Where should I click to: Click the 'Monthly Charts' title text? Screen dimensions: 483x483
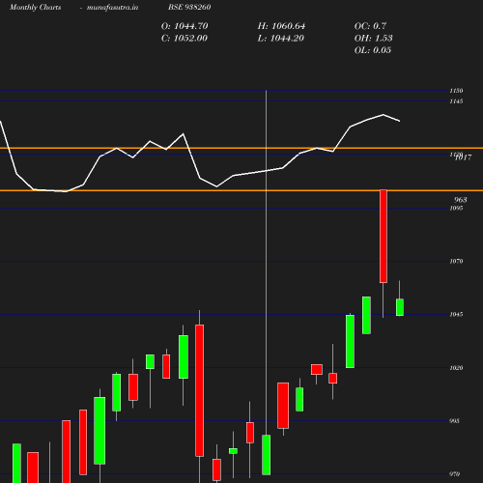point(36,7)
